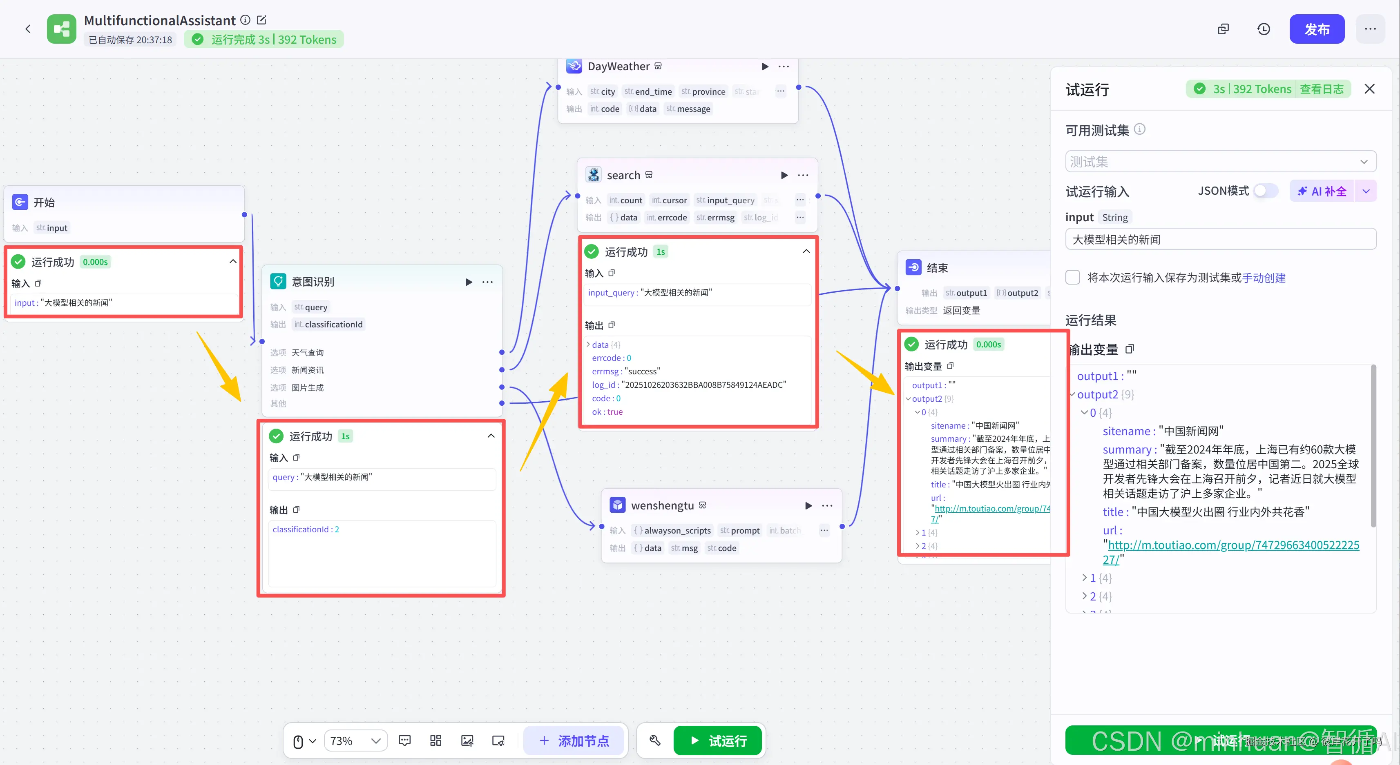Collapse the search node run result panel
The width and height of the screenshot is (1400, 765).
coord(806,251)
